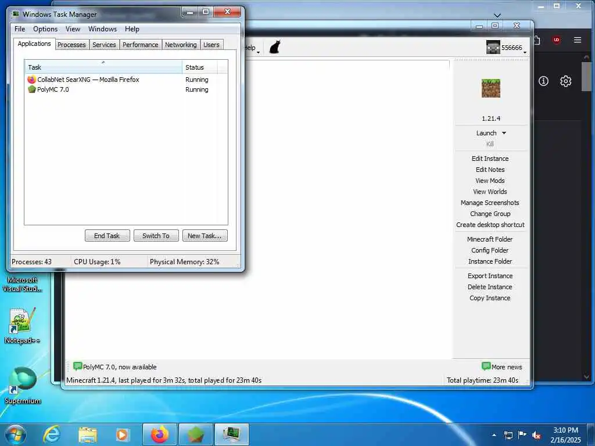Click Task Manager taskbar button
595x446 pixels.
click(232, 434)
